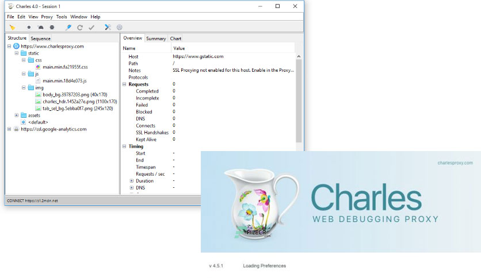
Task: Click the <default> entry icon
Action: (x=24, y=122)
